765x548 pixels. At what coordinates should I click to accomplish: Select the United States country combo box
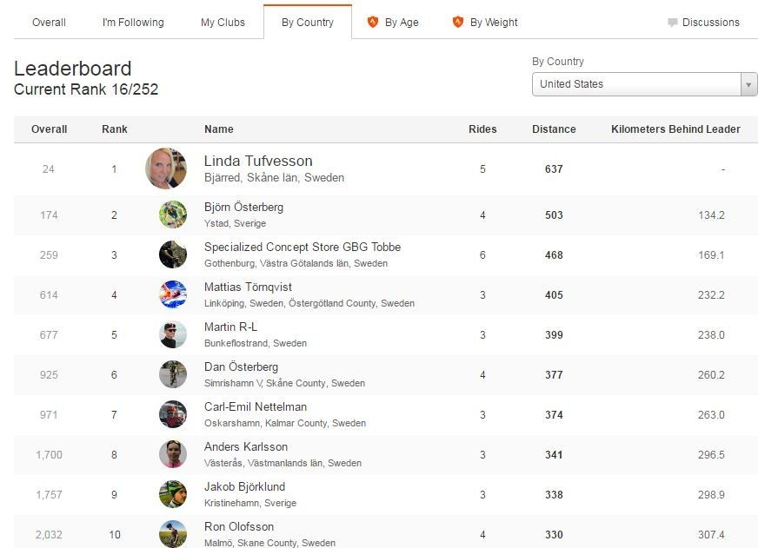pyautogui.click(x=644, y=84)
